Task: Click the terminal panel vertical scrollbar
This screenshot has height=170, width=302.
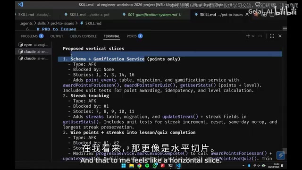Action: point(285,151)
